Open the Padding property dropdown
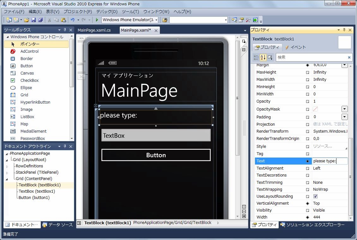357x240 pixels. point(344,117)
